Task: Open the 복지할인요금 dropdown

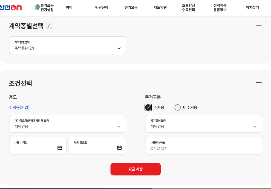Action: coord(204,124)
